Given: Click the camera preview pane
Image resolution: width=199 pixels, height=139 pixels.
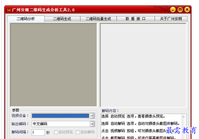Looking at the screenshot, I should [x=54, y=65].
